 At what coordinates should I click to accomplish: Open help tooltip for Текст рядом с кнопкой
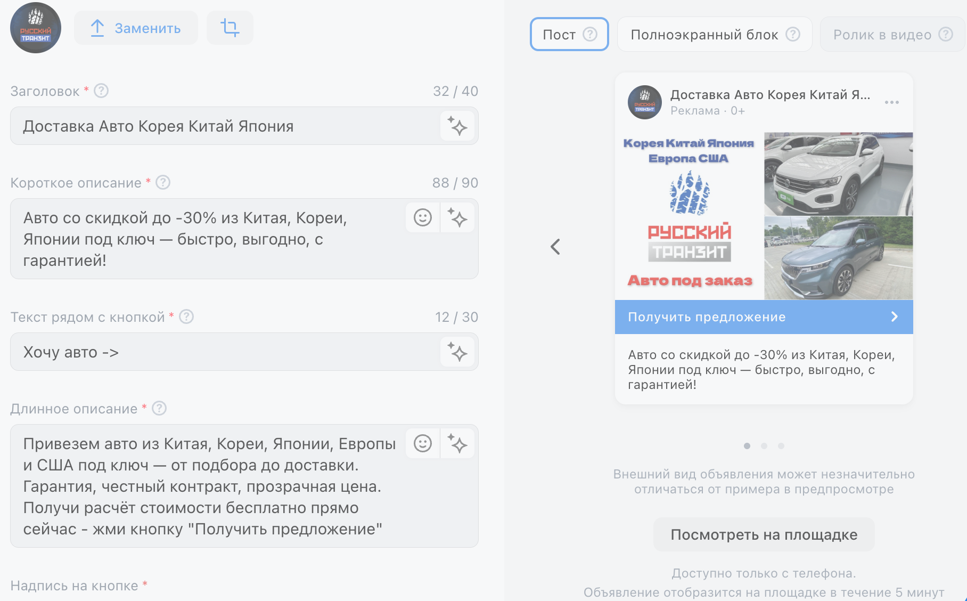pyautogui.click(x=186, y=317)
